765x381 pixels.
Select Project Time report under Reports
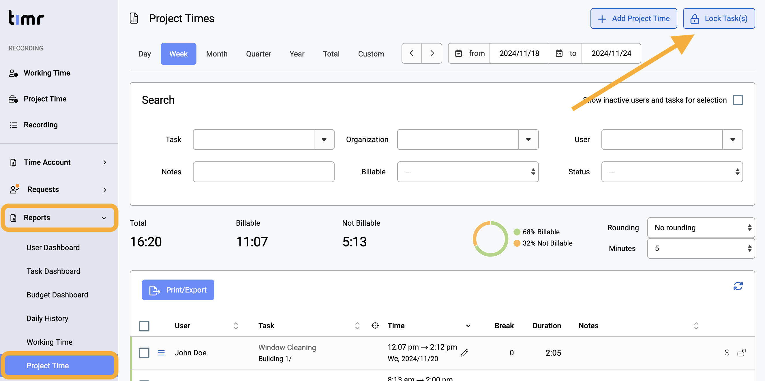click(59, 365)
